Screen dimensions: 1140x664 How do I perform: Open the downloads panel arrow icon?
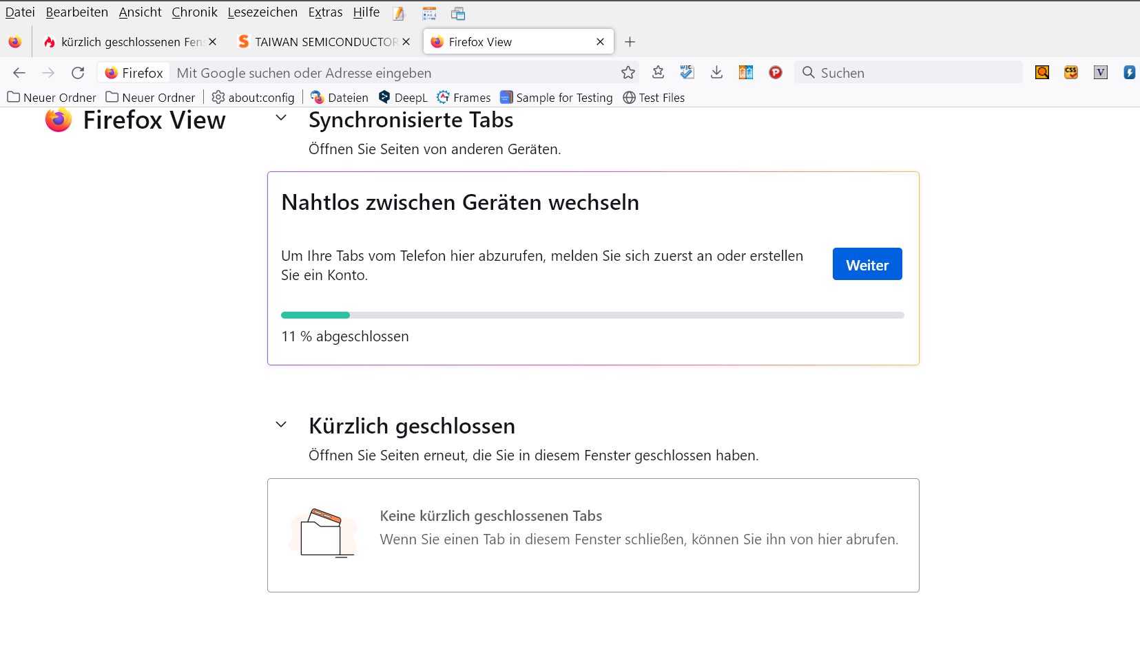point(716,73)
